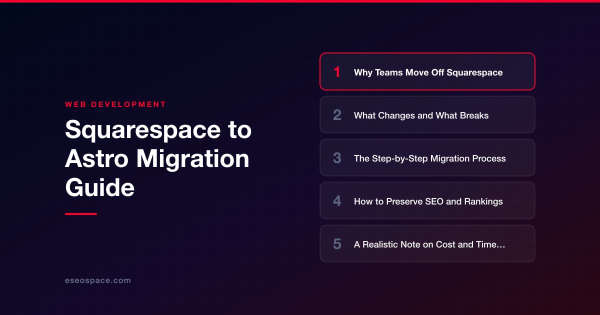Select 'The Step-by-Step Migration Process' item
This screenshot has width=600, height=315.
coord(427,157)
